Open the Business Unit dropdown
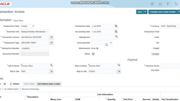Image resolution: width=180 pixels, height=101 pixels. 35,32
